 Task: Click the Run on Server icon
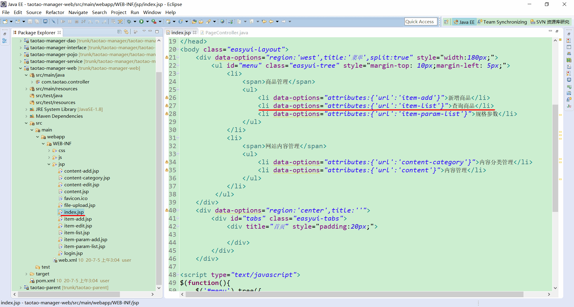pos(154,21)
